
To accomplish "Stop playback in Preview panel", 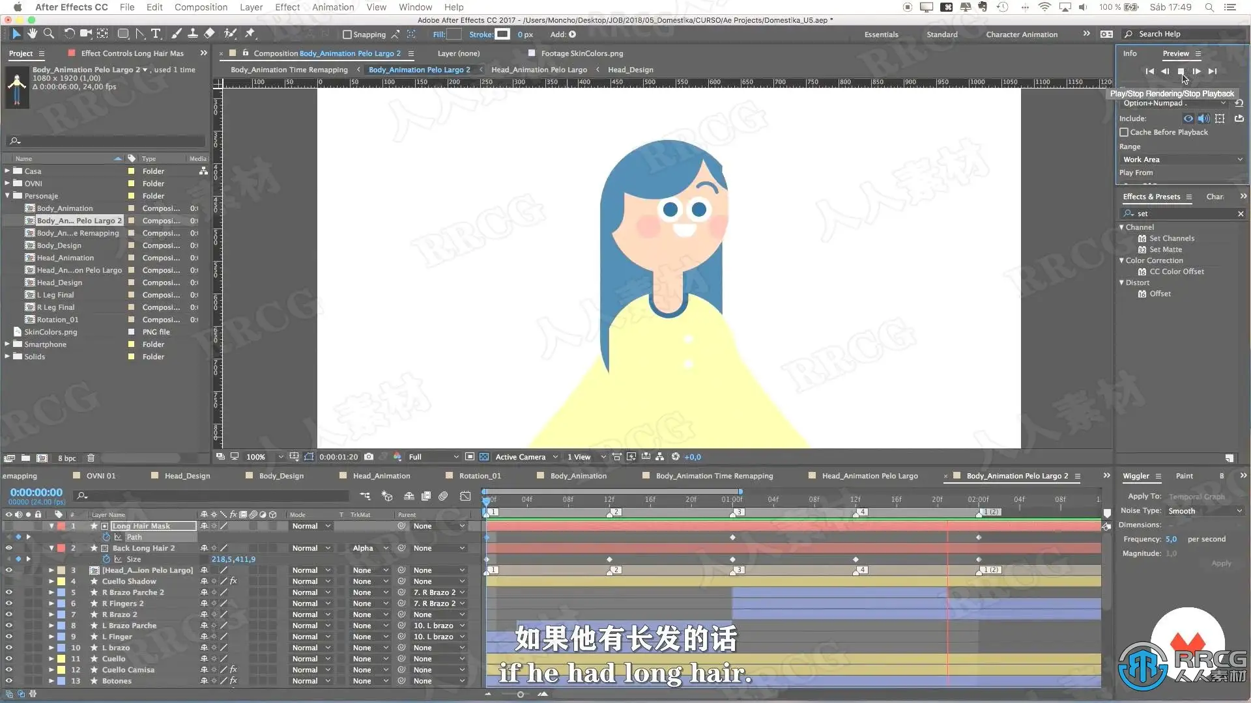I will tap(1181, 72).
